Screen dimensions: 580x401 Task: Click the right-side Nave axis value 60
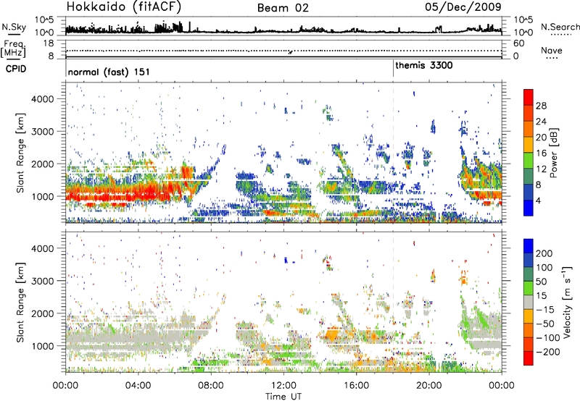[x=519, y=43]
